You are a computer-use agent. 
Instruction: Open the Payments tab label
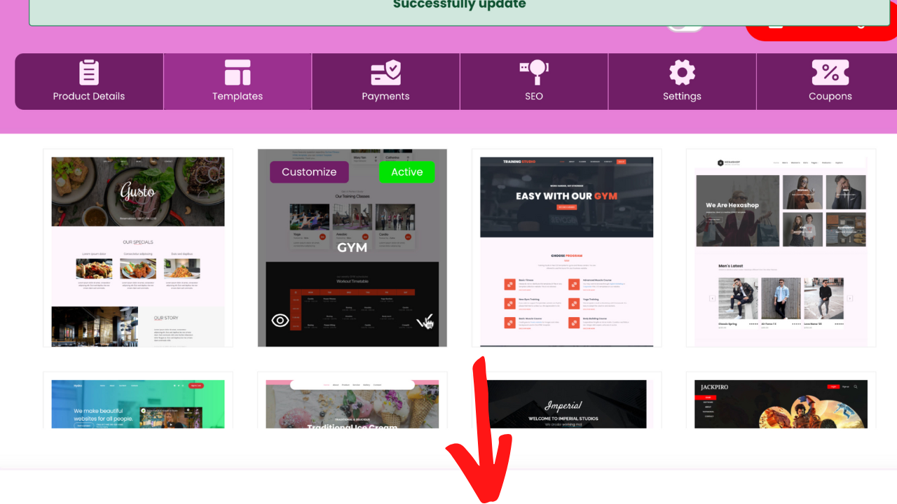[x=385, y=97]
